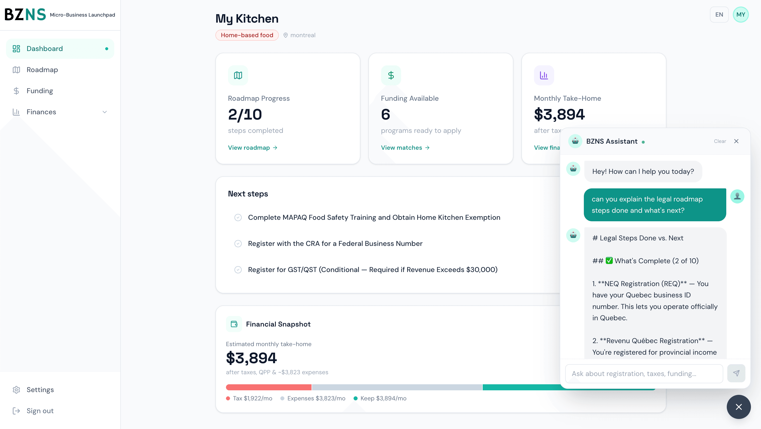Click Clear in the BZNS Assistant chat
Image resolution: width=761 pixels, height=429 pixels.
720,141
